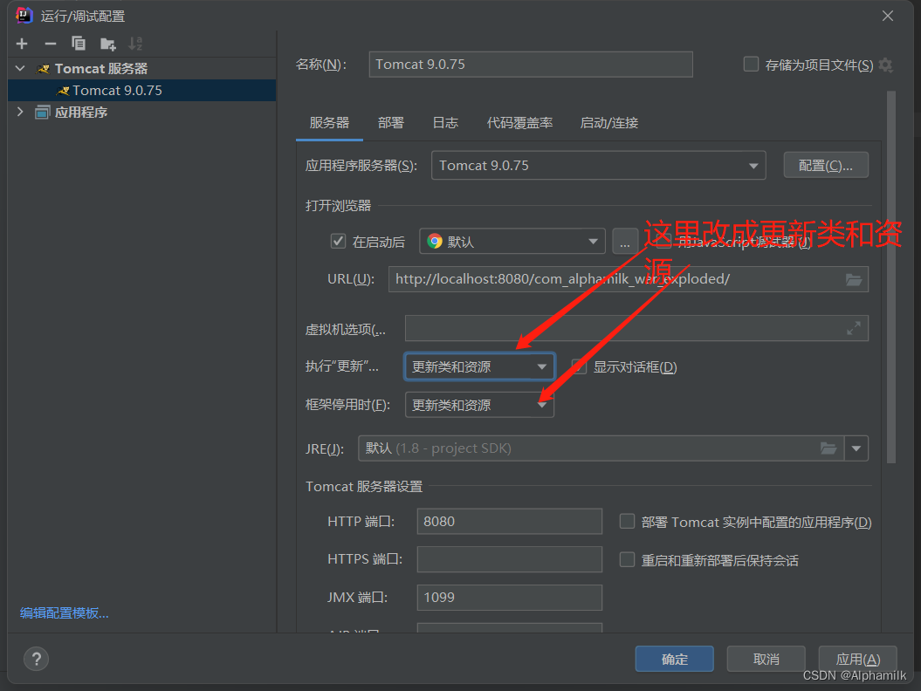Open the browser dropdown showing 默认
Image resolution: width=921 pixels, height=691 pixels.
(512, 242)
